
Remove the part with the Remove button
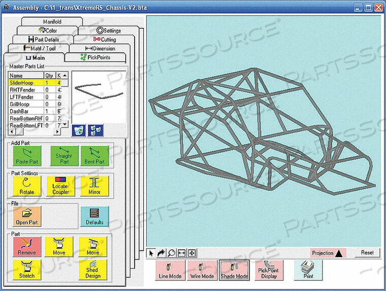(x=26, y=246)
